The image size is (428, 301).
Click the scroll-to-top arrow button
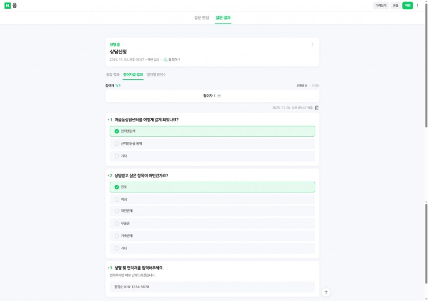point(326,292)
